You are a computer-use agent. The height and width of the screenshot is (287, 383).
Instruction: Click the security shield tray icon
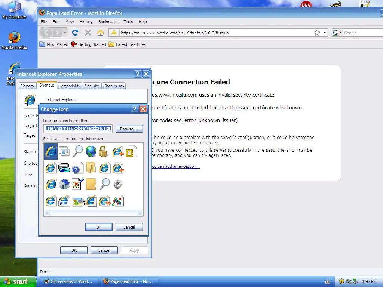coord(341,281)
